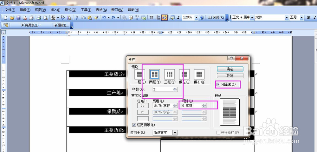Open a file with the folder icon
317x152 pixels.
(x=12, y=18)
